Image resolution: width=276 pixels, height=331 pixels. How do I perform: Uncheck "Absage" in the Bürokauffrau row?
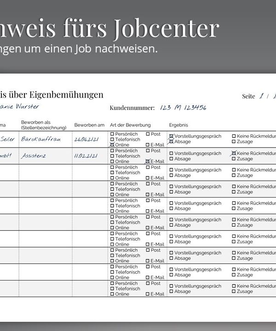click(172, 142)
